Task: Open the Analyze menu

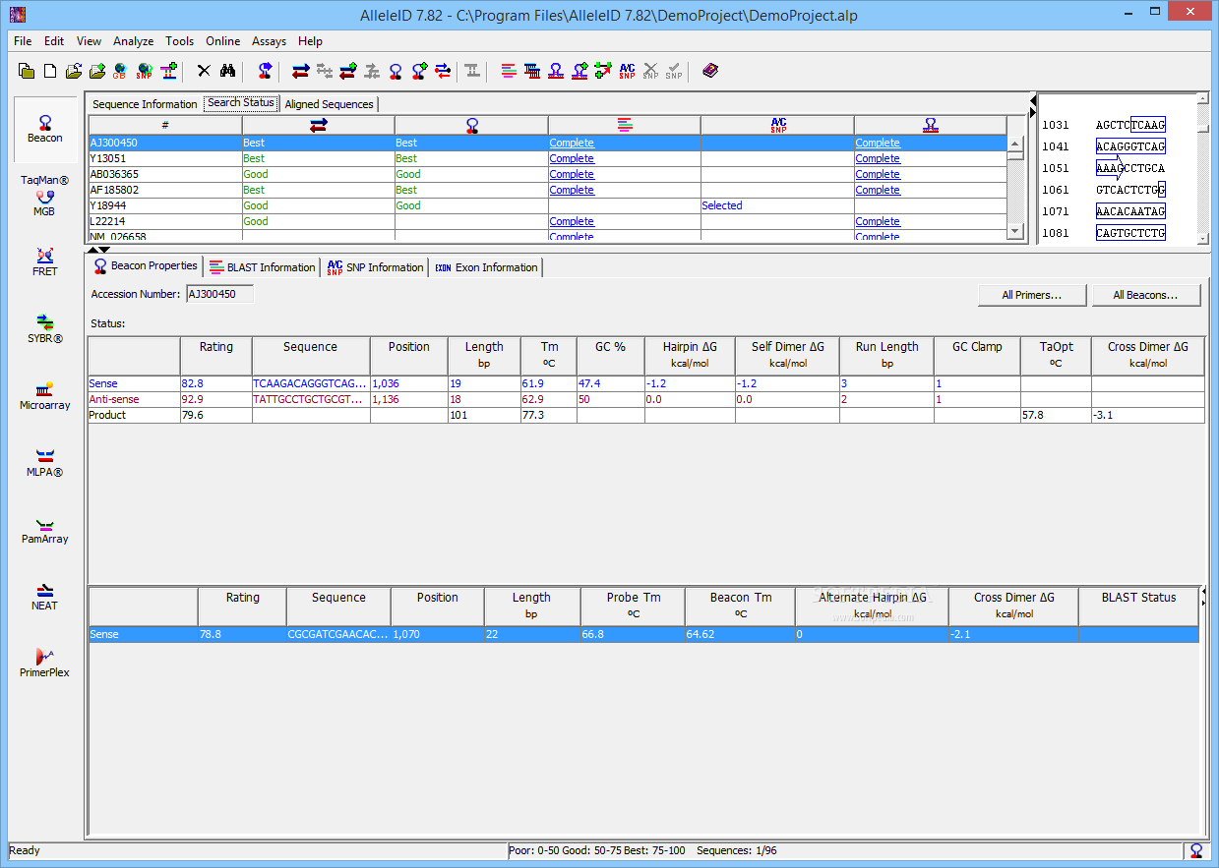Action: pos(133,41)
